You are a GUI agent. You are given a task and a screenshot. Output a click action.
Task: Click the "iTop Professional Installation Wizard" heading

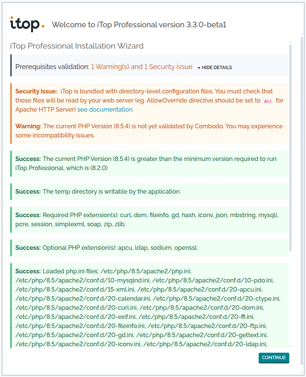point(77,46)
